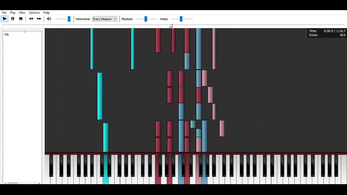
Task: Adjust the Playback speed slider handle
Action: 146,19
